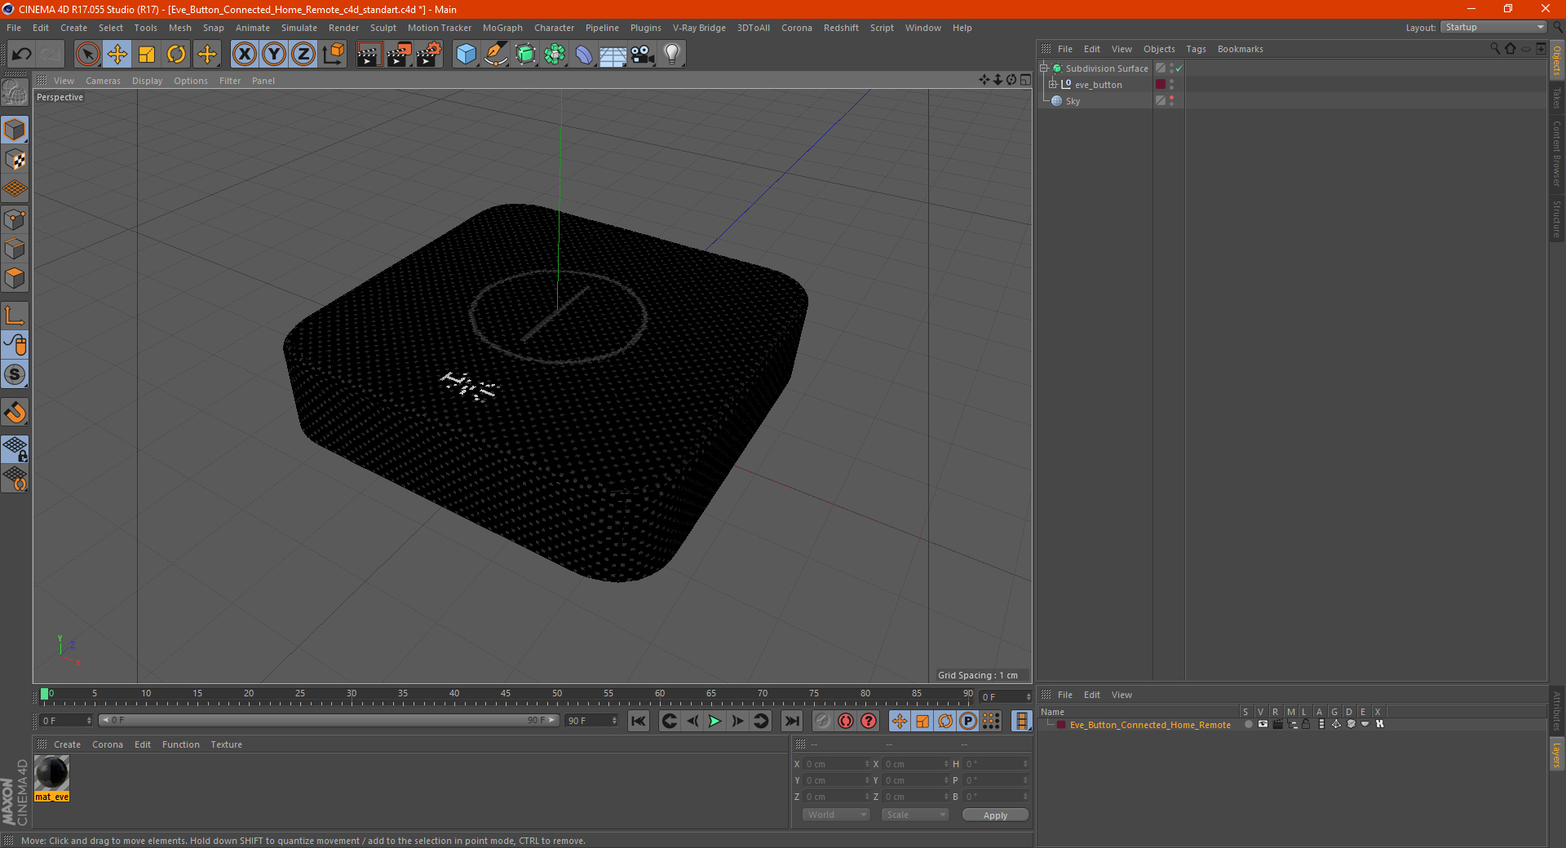This screenshot has height=848, width=1566.
Task: Select Eve_Button_Connected_Home_Remote layer
Action: click(1150, 725)
